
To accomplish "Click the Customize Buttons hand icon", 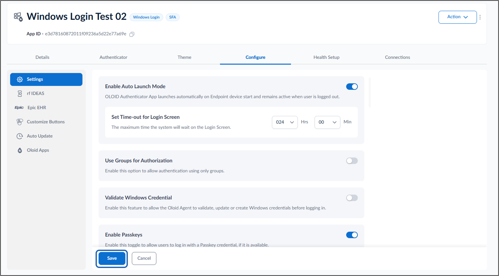I will click(x=20, y=122).
